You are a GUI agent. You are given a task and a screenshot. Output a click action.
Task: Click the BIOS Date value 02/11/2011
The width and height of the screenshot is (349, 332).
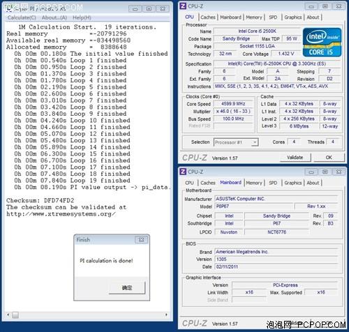pos(276,266)
